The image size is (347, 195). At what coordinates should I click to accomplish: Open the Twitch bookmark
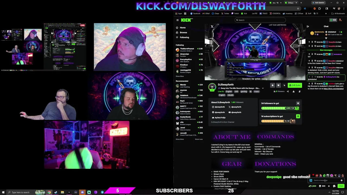click(234, 14)
